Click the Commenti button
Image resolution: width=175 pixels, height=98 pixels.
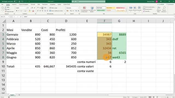(x=170, y=4)
